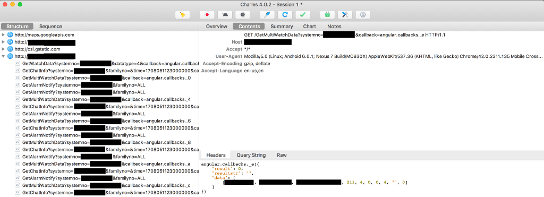Screen dimensions: 544x197
Task: Clear the session with the broom icon
Action: [183, 14]
